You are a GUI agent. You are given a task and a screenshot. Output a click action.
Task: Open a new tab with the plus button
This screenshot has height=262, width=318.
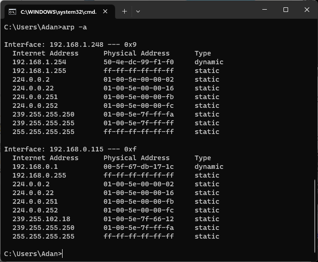click(124, 11)
